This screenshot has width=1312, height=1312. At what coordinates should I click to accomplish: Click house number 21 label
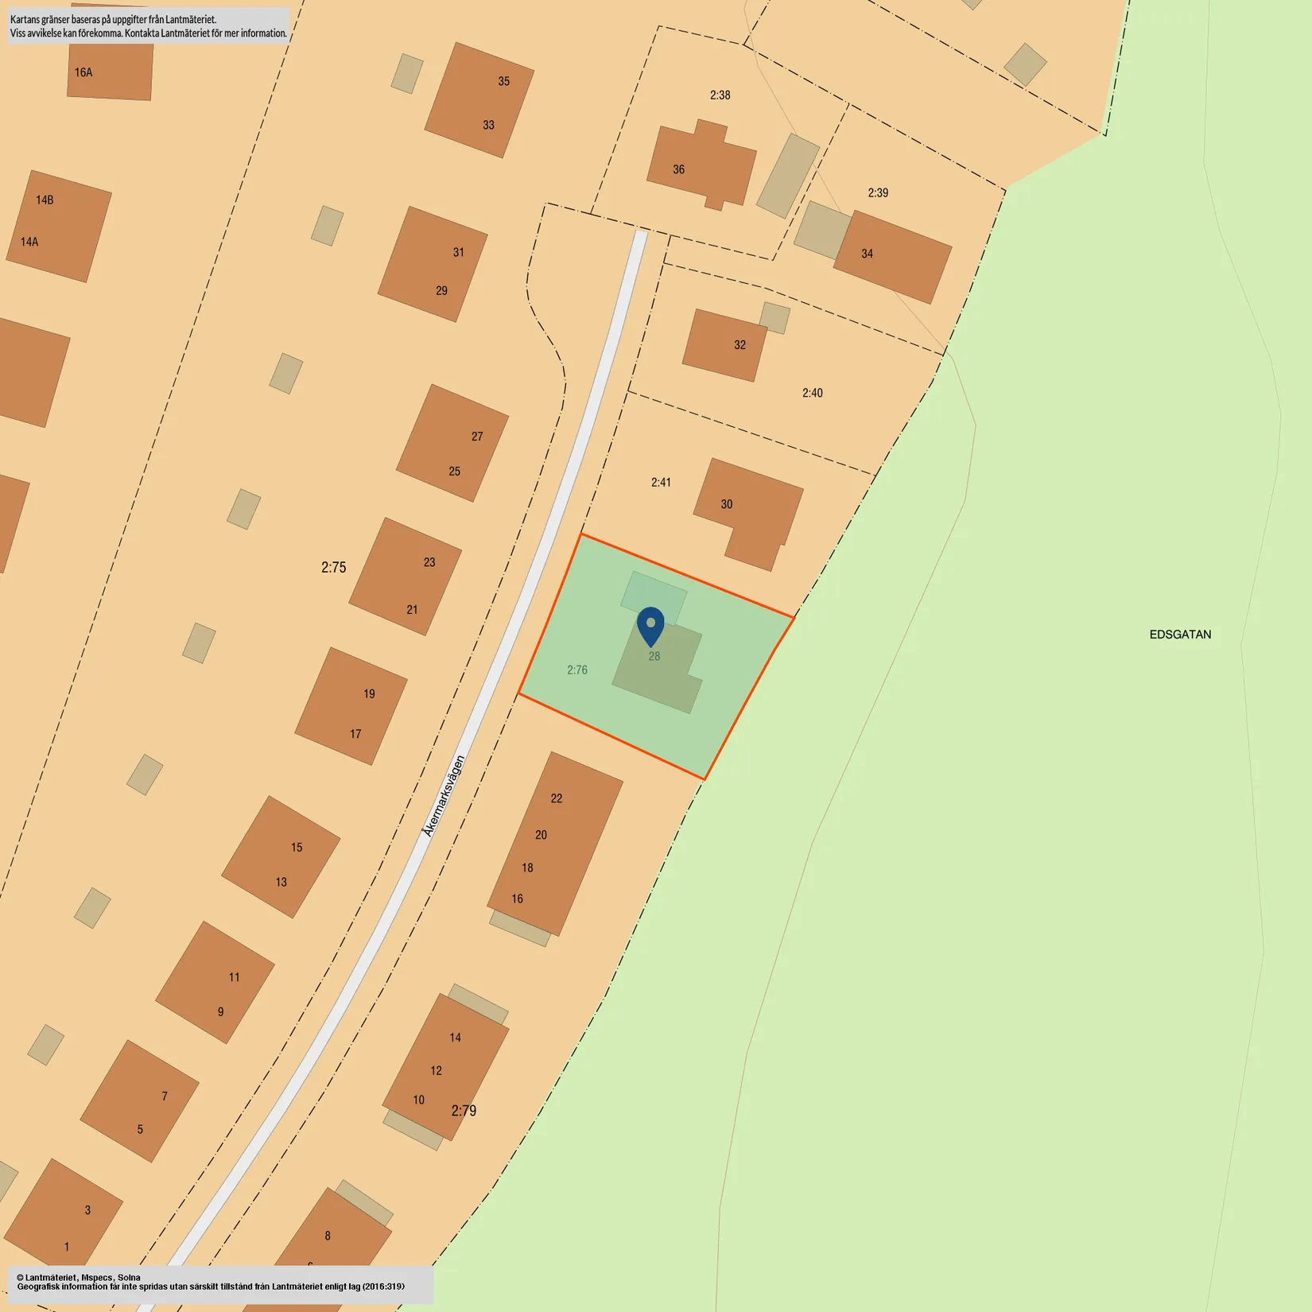coord(412,610)
